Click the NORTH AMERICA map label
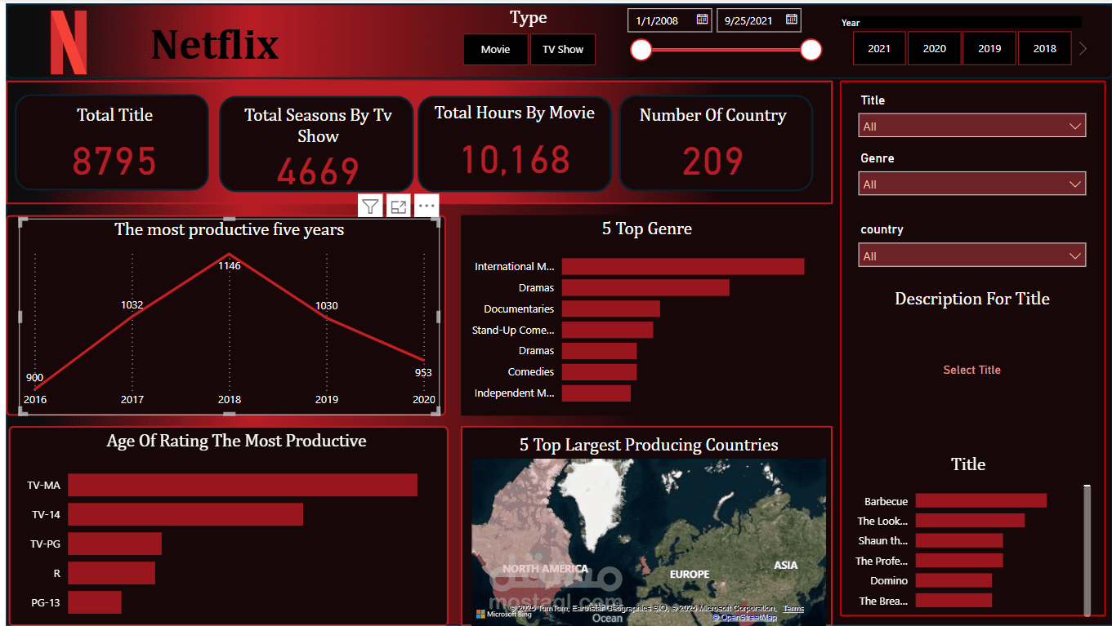The height and width of the screenshot is (626, 1112). 545,568
